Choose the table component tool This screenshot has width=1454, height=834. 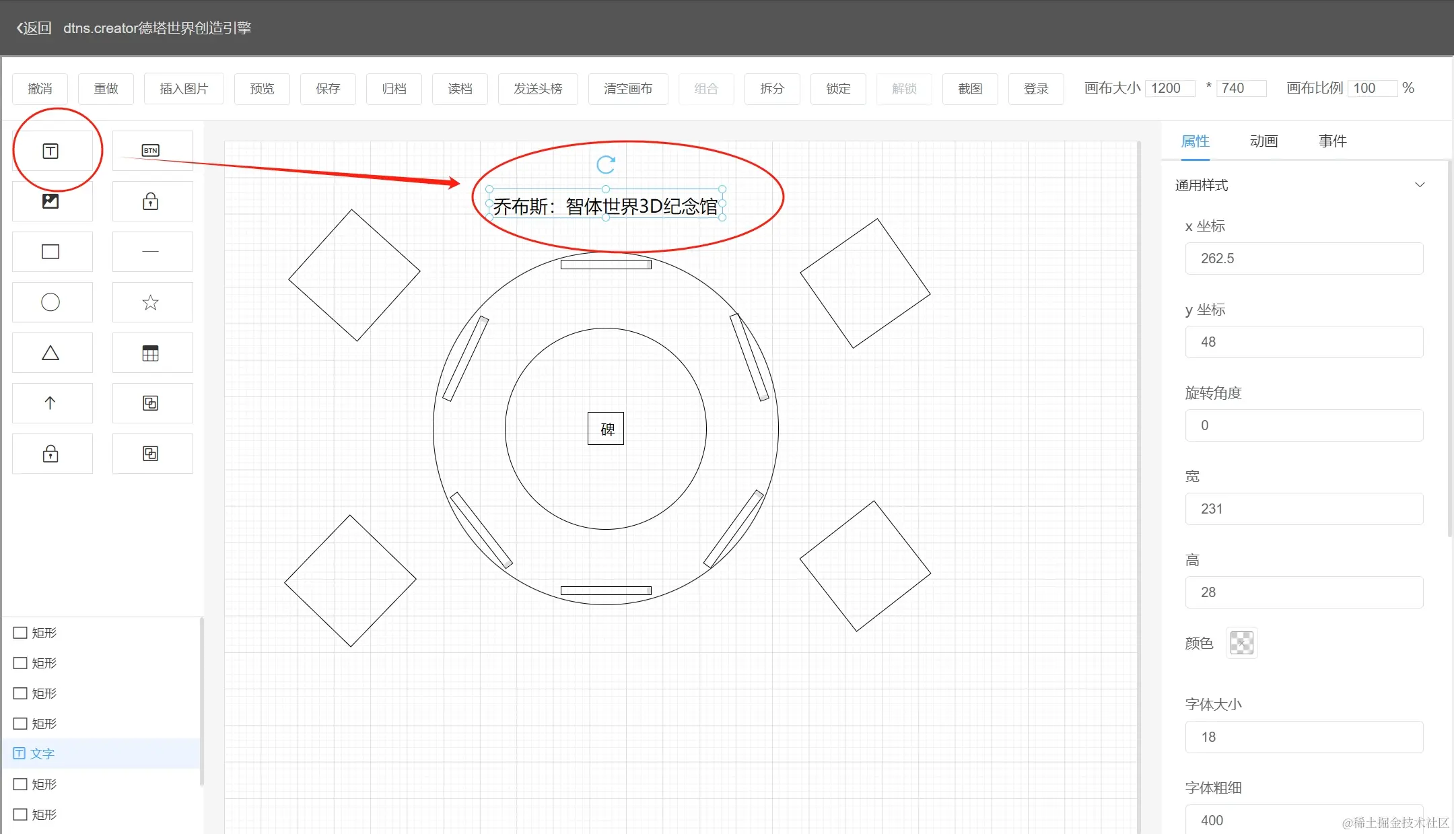(x=151, y=353)
